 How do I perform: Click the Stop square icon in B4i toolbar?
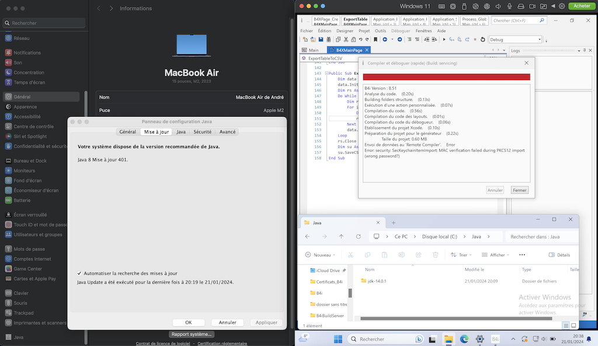pos(475,40)
